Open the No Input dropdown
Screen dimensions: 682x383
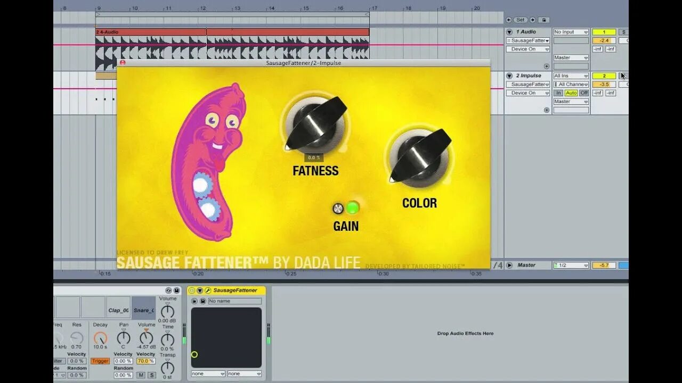click(571, 32)
